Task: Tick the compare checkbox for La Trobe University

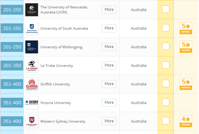Action: coord(166,65)
